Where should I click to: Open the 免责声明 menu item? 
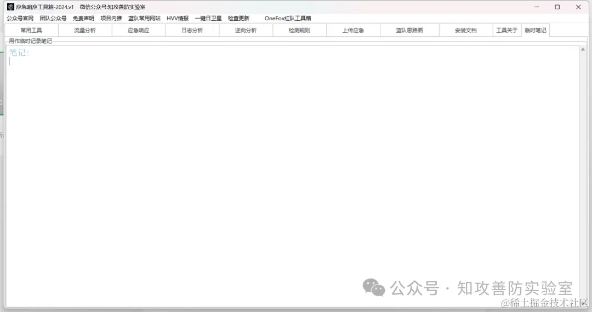[83, 18]
